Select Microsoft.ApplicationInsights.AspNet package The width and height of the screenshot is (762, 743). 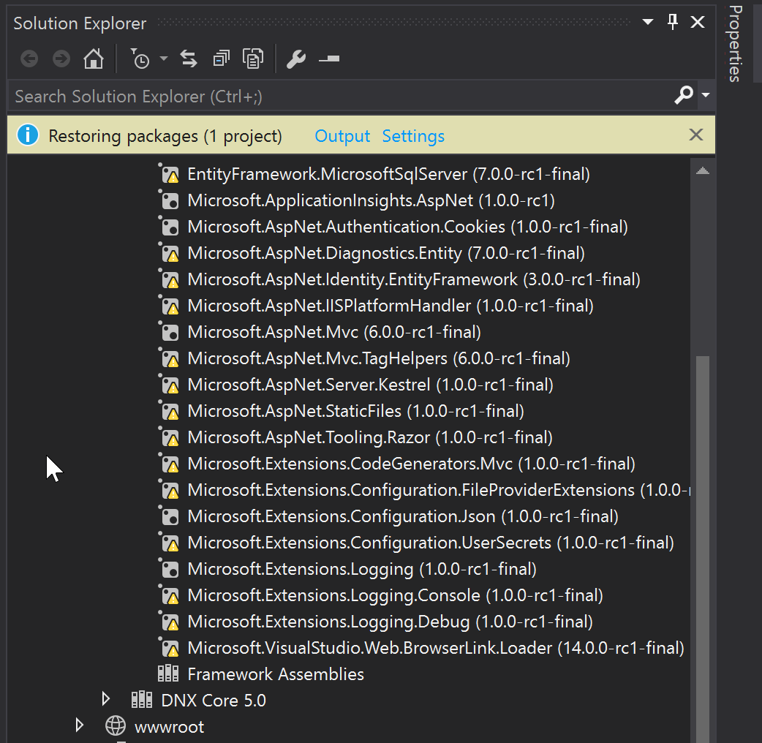pos(371,200)
